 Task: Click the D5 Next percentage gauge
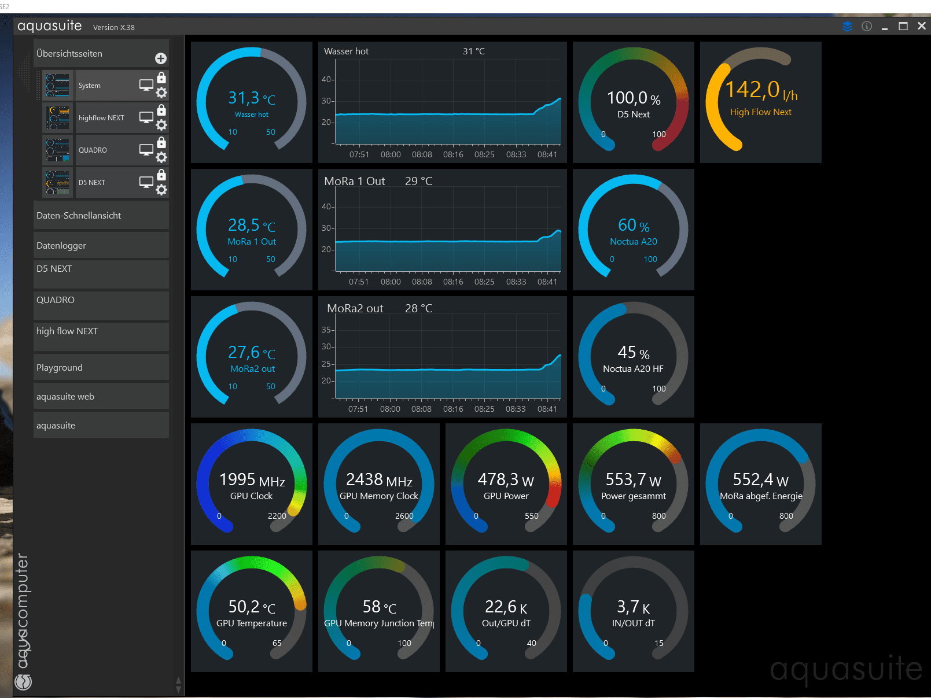tap(634, 102)
